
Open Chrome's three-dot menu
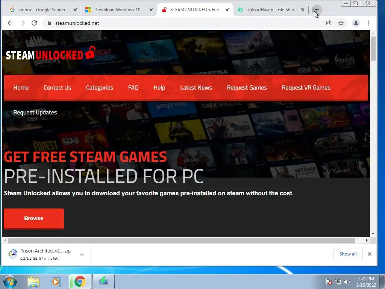coord(368,23)
